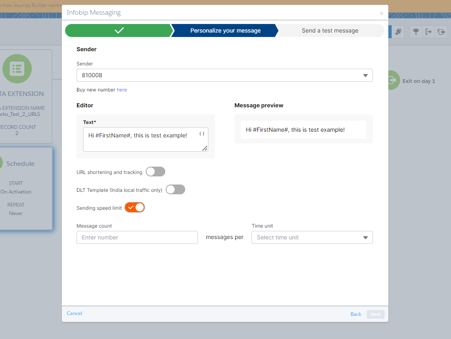Open the Sender dropdown showing 810008

[224, 75]
